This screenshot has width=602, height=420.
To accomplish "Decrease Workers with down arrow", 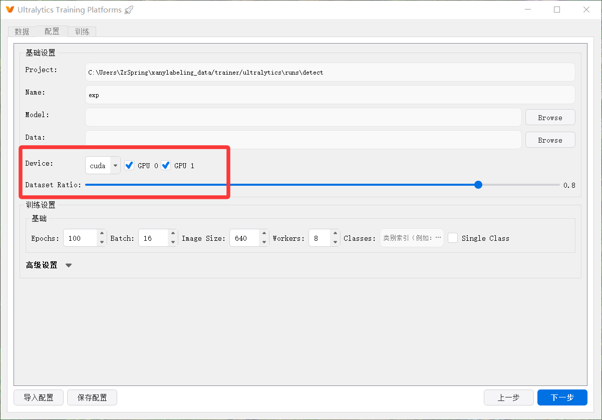I will coord(335,242).
